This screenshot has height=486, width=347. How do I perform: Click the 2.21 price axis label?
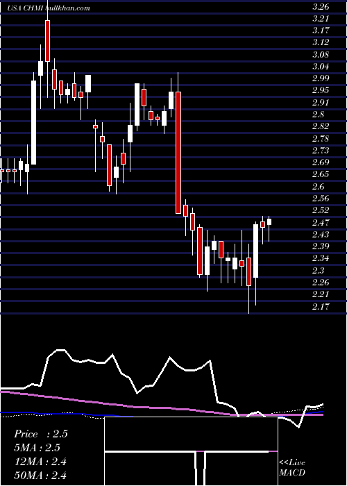tap(321, 294)
